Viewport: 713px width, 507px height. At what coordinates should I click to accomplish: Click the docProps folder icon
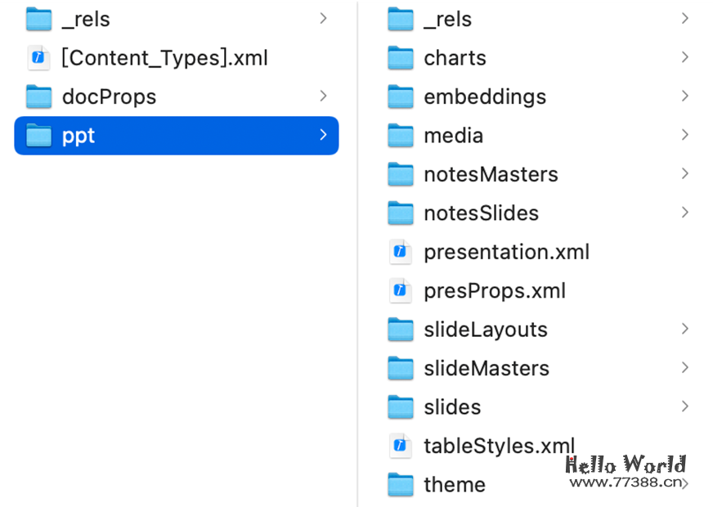[38, 96]
